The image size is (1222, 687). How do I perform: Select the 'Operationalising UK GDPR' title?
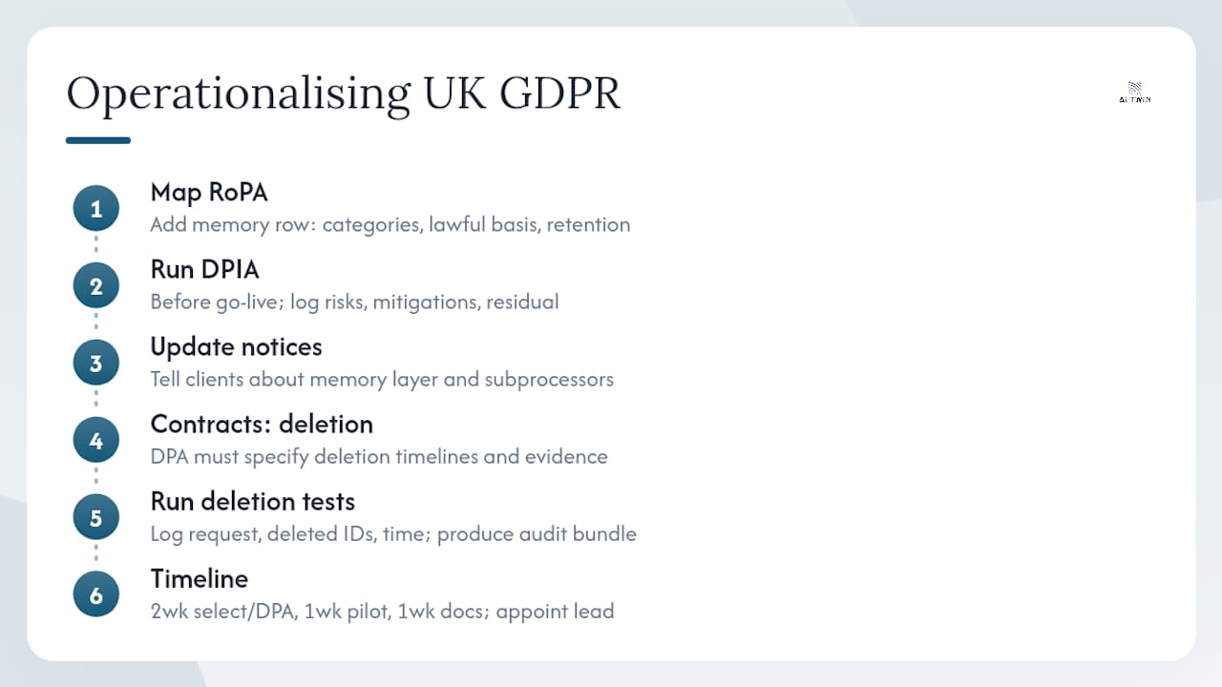point(344,94)
